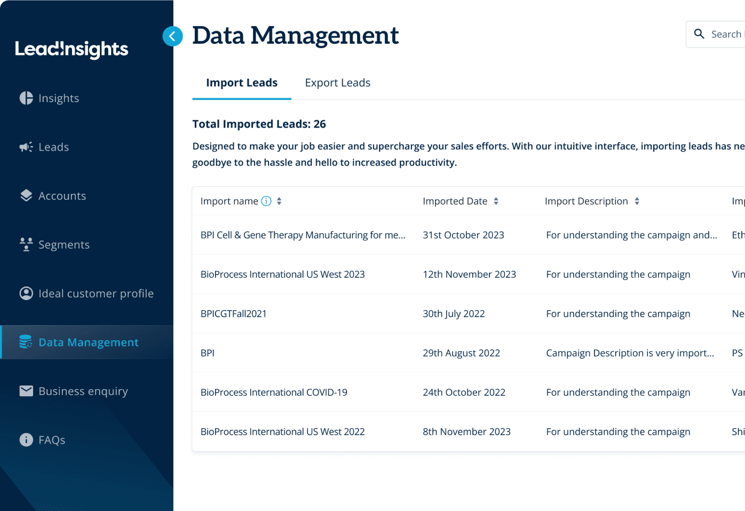Image resolution: width=745 pixels, height=511 pixels.
Task: Switch to the Export Leads tab
Action: pyautogui.click(x=338, y=83)
